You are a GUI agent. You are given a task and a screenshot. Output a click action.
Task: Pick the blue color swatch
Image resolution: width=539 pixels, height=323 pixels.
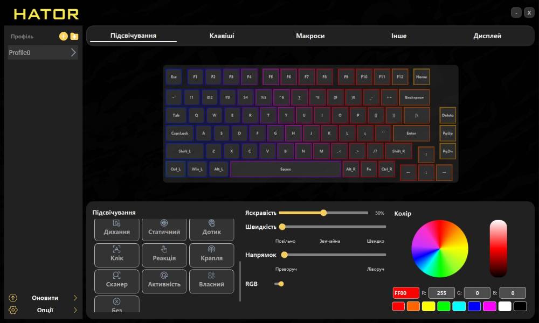(474, 306)
